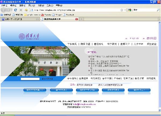Open the 编辑 menu

[13, 5]
